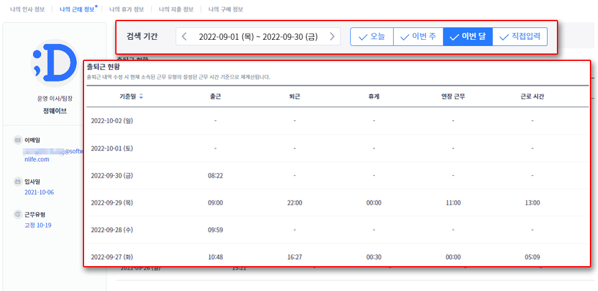Image resolution: width=598 pixels, height=291 pixels.
Task: Click clock-in time 09:59 on 09-28
Action: (x=216, y=230)
